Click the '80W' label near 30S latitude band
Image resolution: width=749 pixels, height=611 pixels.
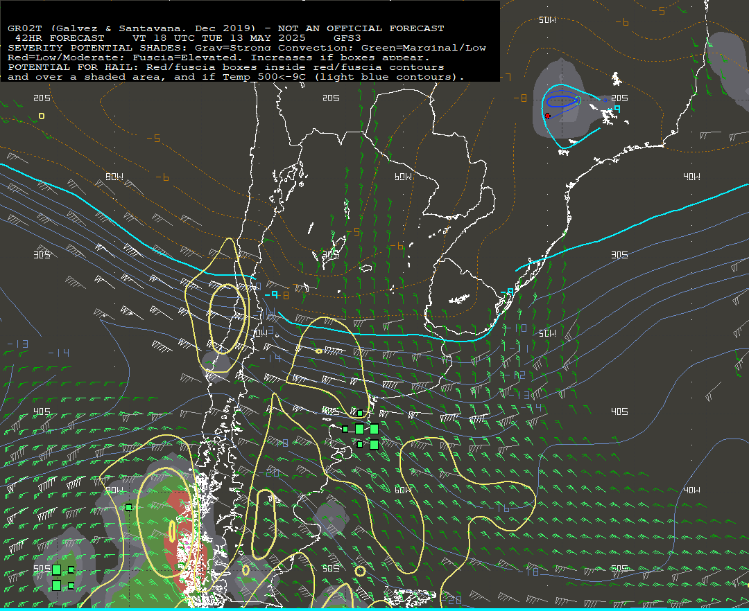(114, 177)
